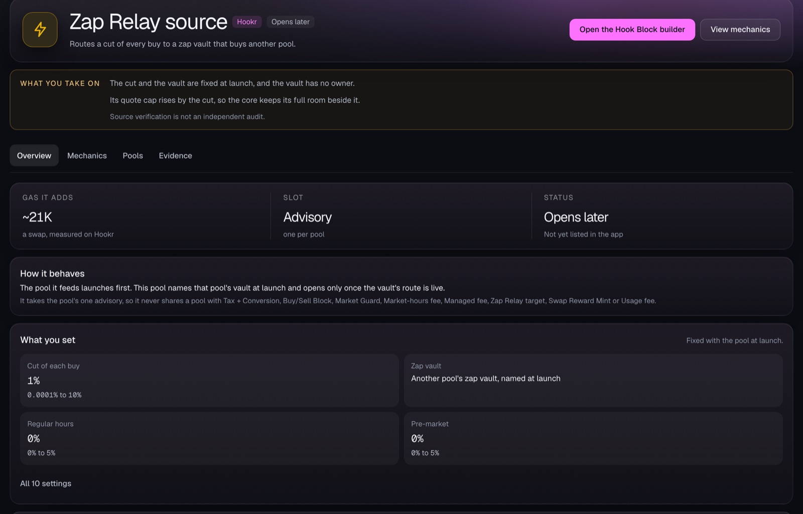Click the Advisory slot value
This screenshot has width=803, height=514.
coord(307,217)
